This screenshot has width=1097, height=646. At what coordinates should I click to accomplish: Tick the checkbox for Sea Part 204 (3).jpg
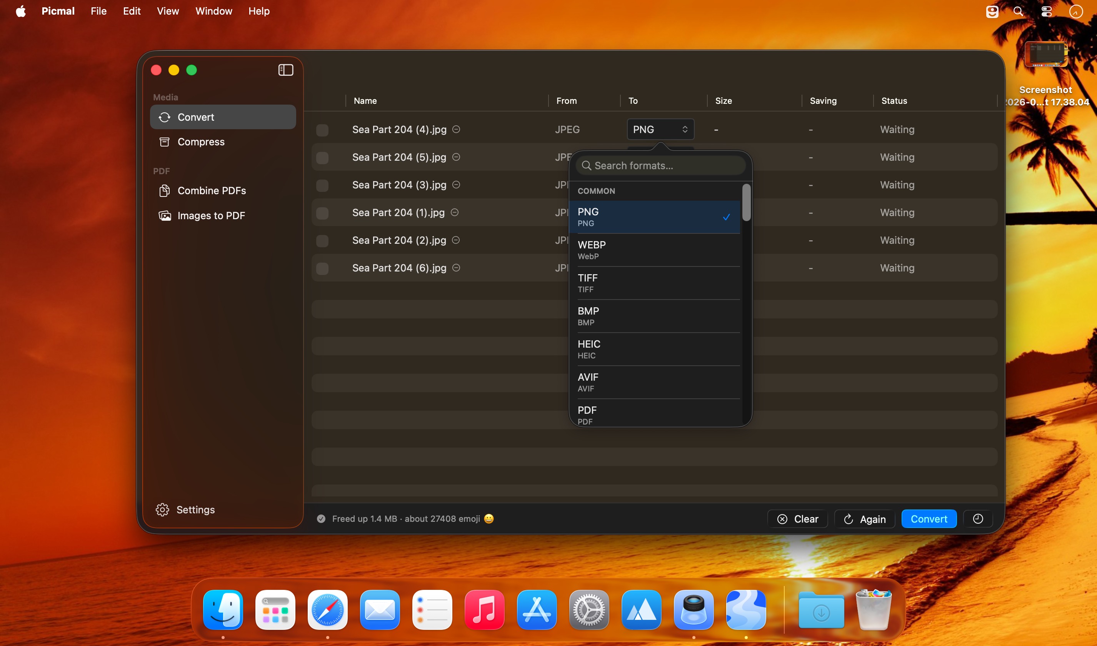(322, 185)
